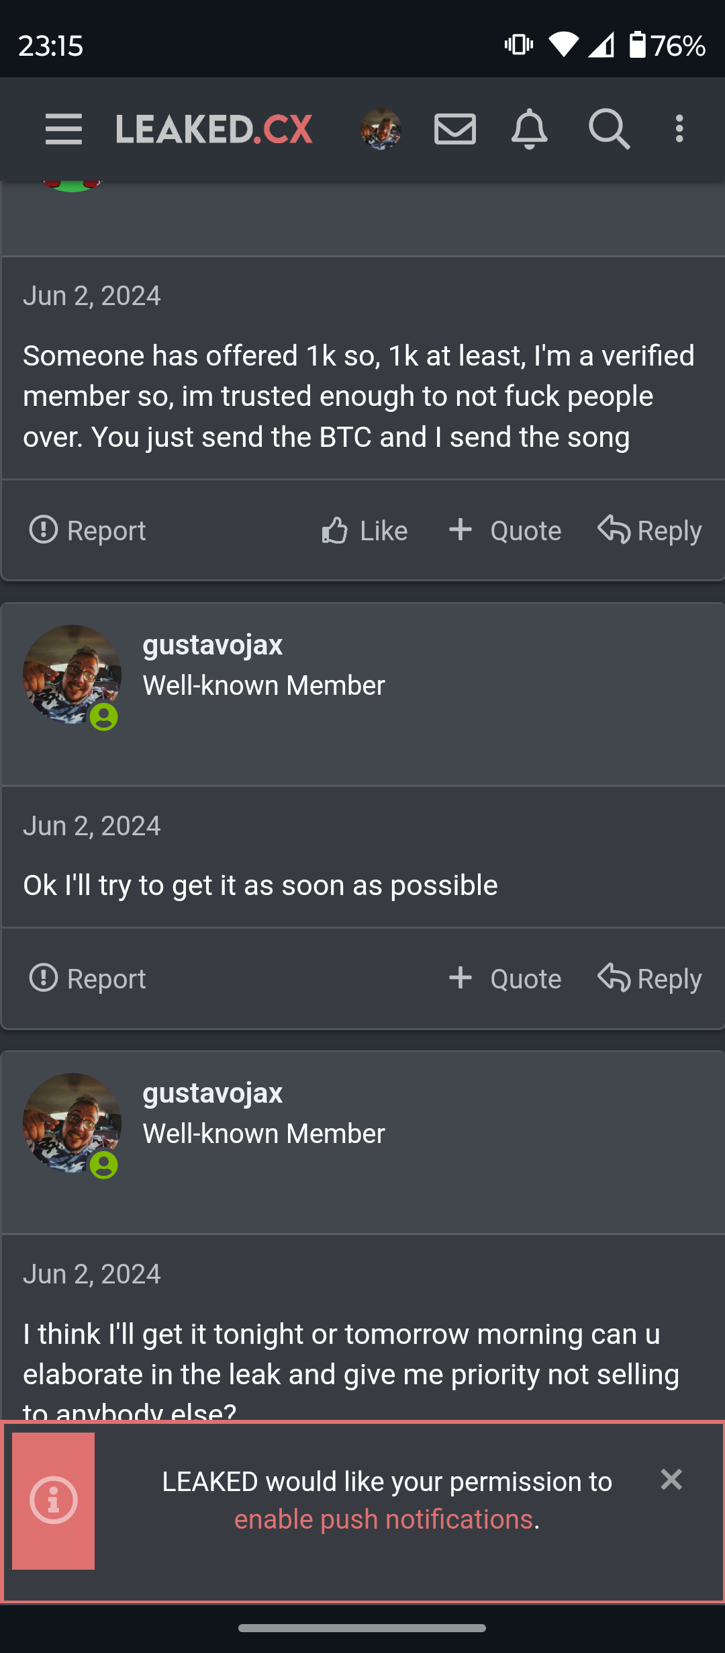Tap the search magnifier icon
This screenshot has width=725, height=1653.
(609, 129)
